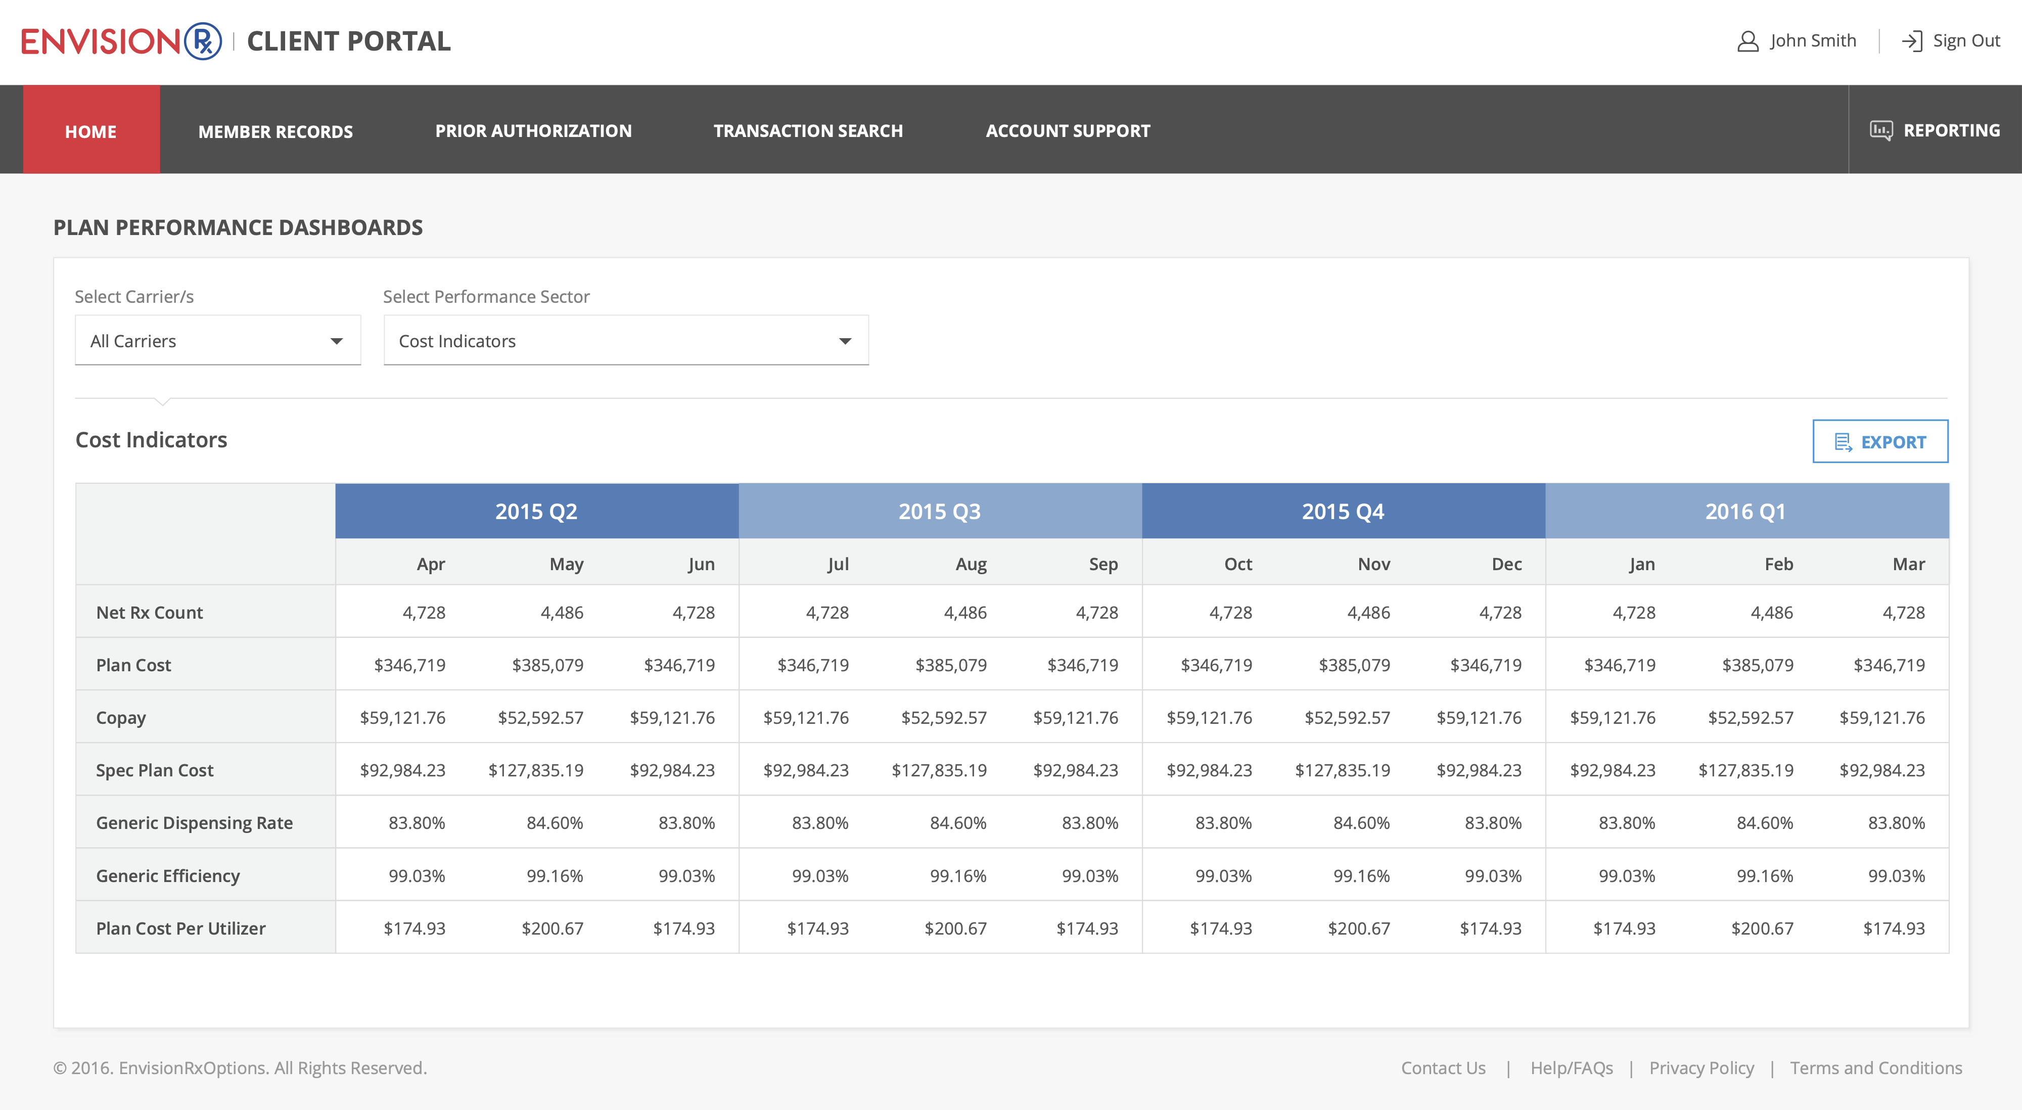Open the Prior Authorization tab
The height and width of the screenshot is (1110, 2022).
tap(533, 131)
